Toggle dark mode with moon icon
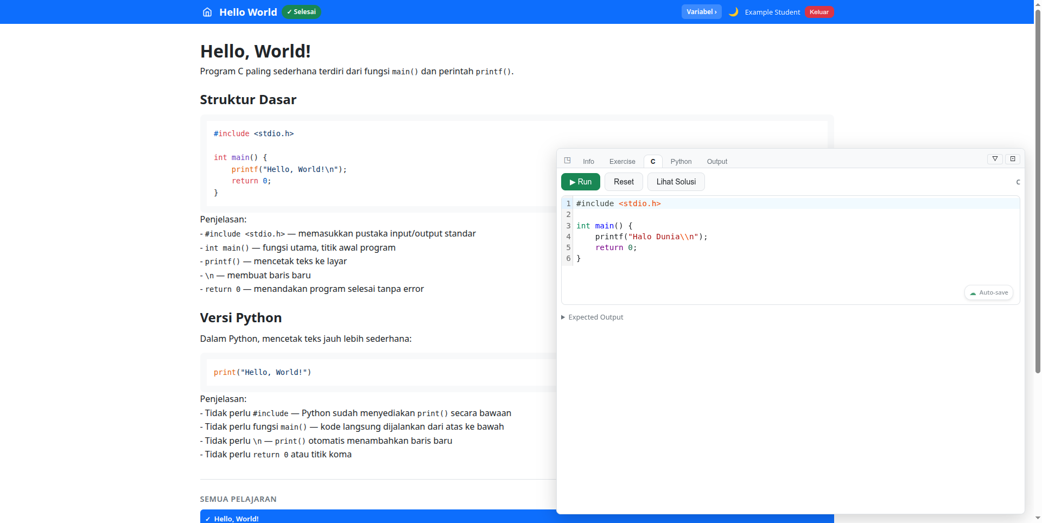1042x523 pixels. 733,12
